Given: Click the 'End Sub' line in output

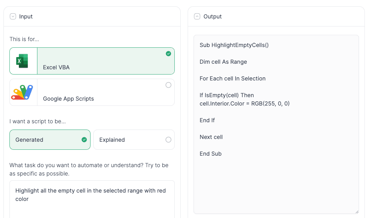Looking at the screenshot, I should click(211, 154).
